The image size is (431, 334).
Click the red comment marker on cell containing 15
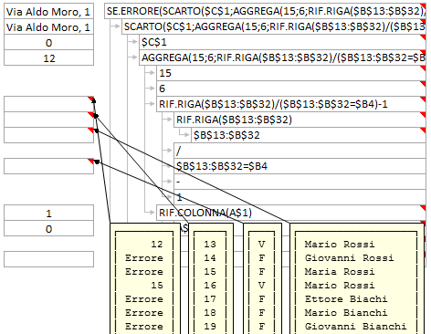[x=424, y=68]
